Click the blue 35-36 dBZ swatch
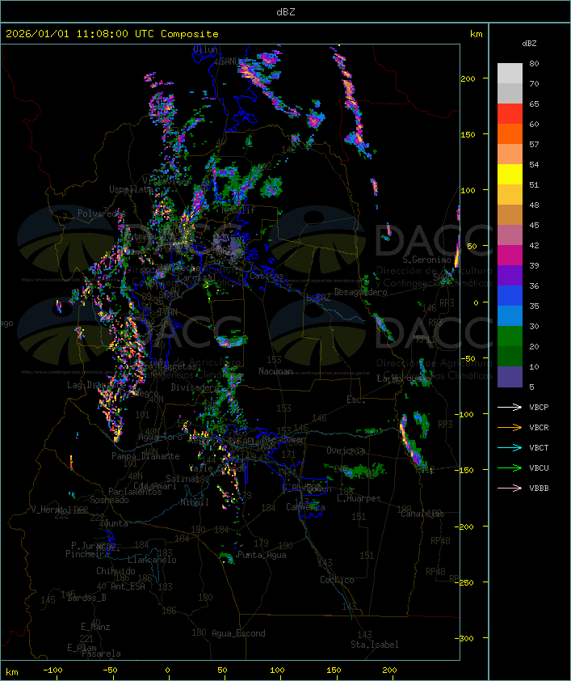The height and width of the screenshot is (681, 571). [510, 296]
